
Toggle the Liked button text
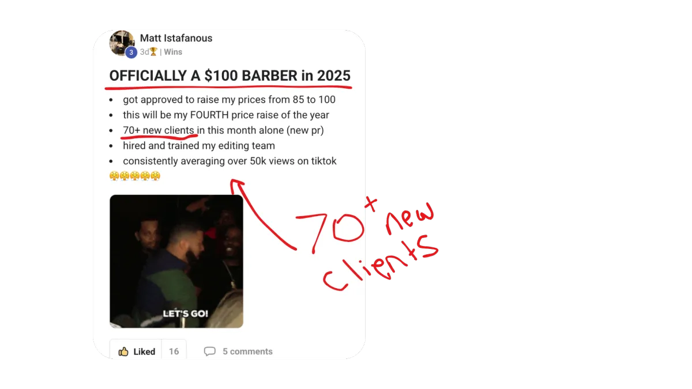point(144,352)
